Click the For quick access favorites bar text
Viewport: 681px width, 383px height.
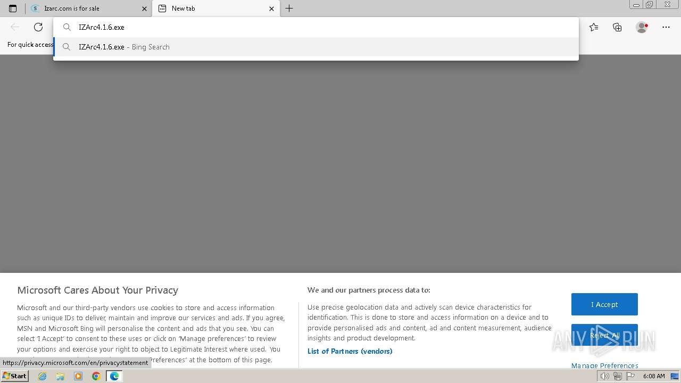(30, 45)
